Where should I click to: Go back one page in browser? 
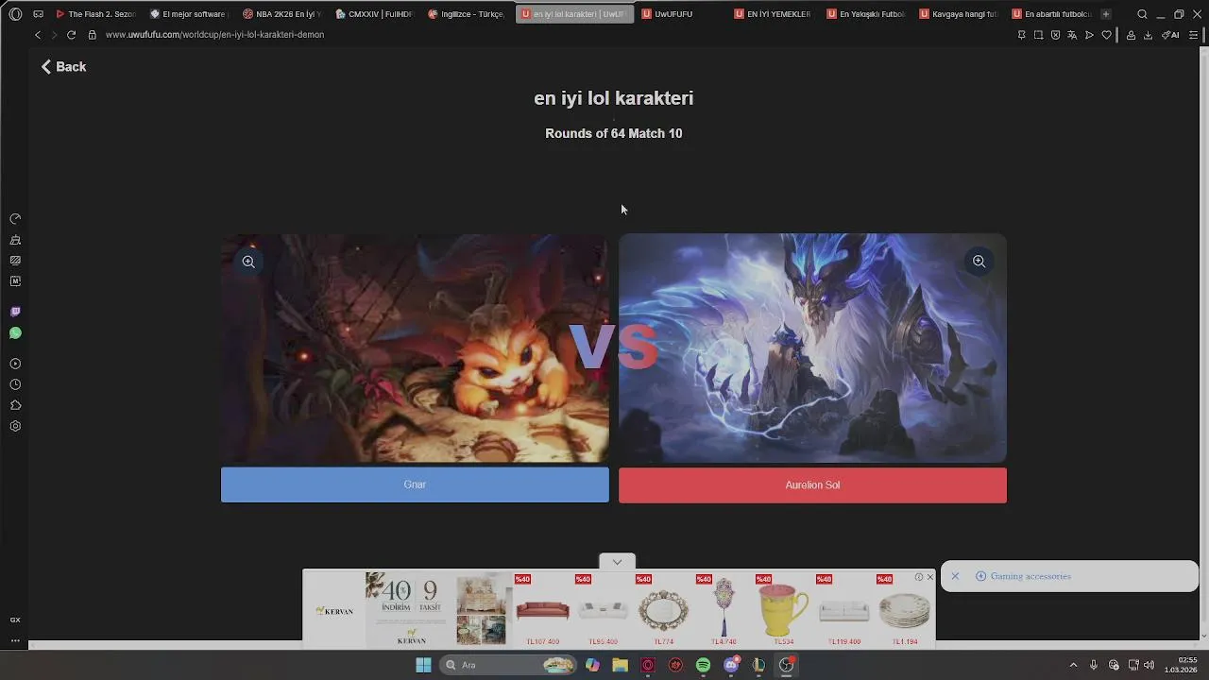(x=38, y=35)
